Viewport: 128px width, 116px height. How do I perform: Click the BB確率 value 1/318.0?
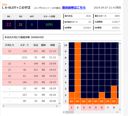tap(87, 28)
